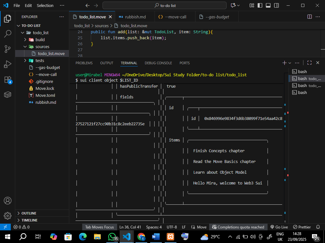Viewport: 325px width, 243px height.
Task: Open the File menu
Action: pos(17,6)
